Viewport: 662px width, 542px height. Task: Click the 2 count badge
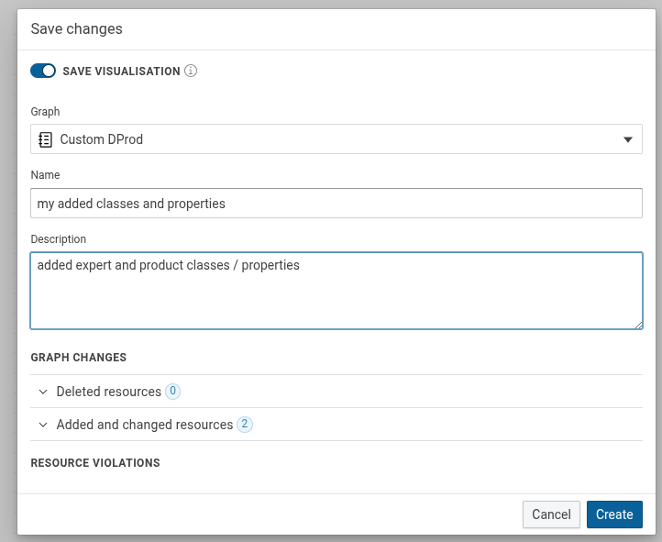(244, 425)
